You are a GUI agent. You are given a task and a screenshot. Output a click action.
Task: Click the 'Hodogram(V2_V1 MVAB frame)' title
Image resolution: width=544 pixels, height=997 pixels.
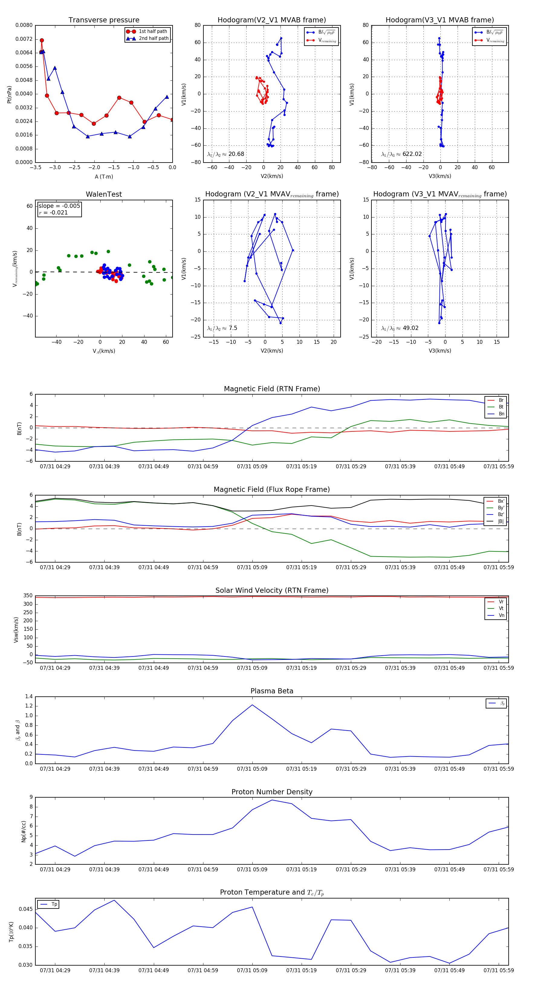point(272,20)
